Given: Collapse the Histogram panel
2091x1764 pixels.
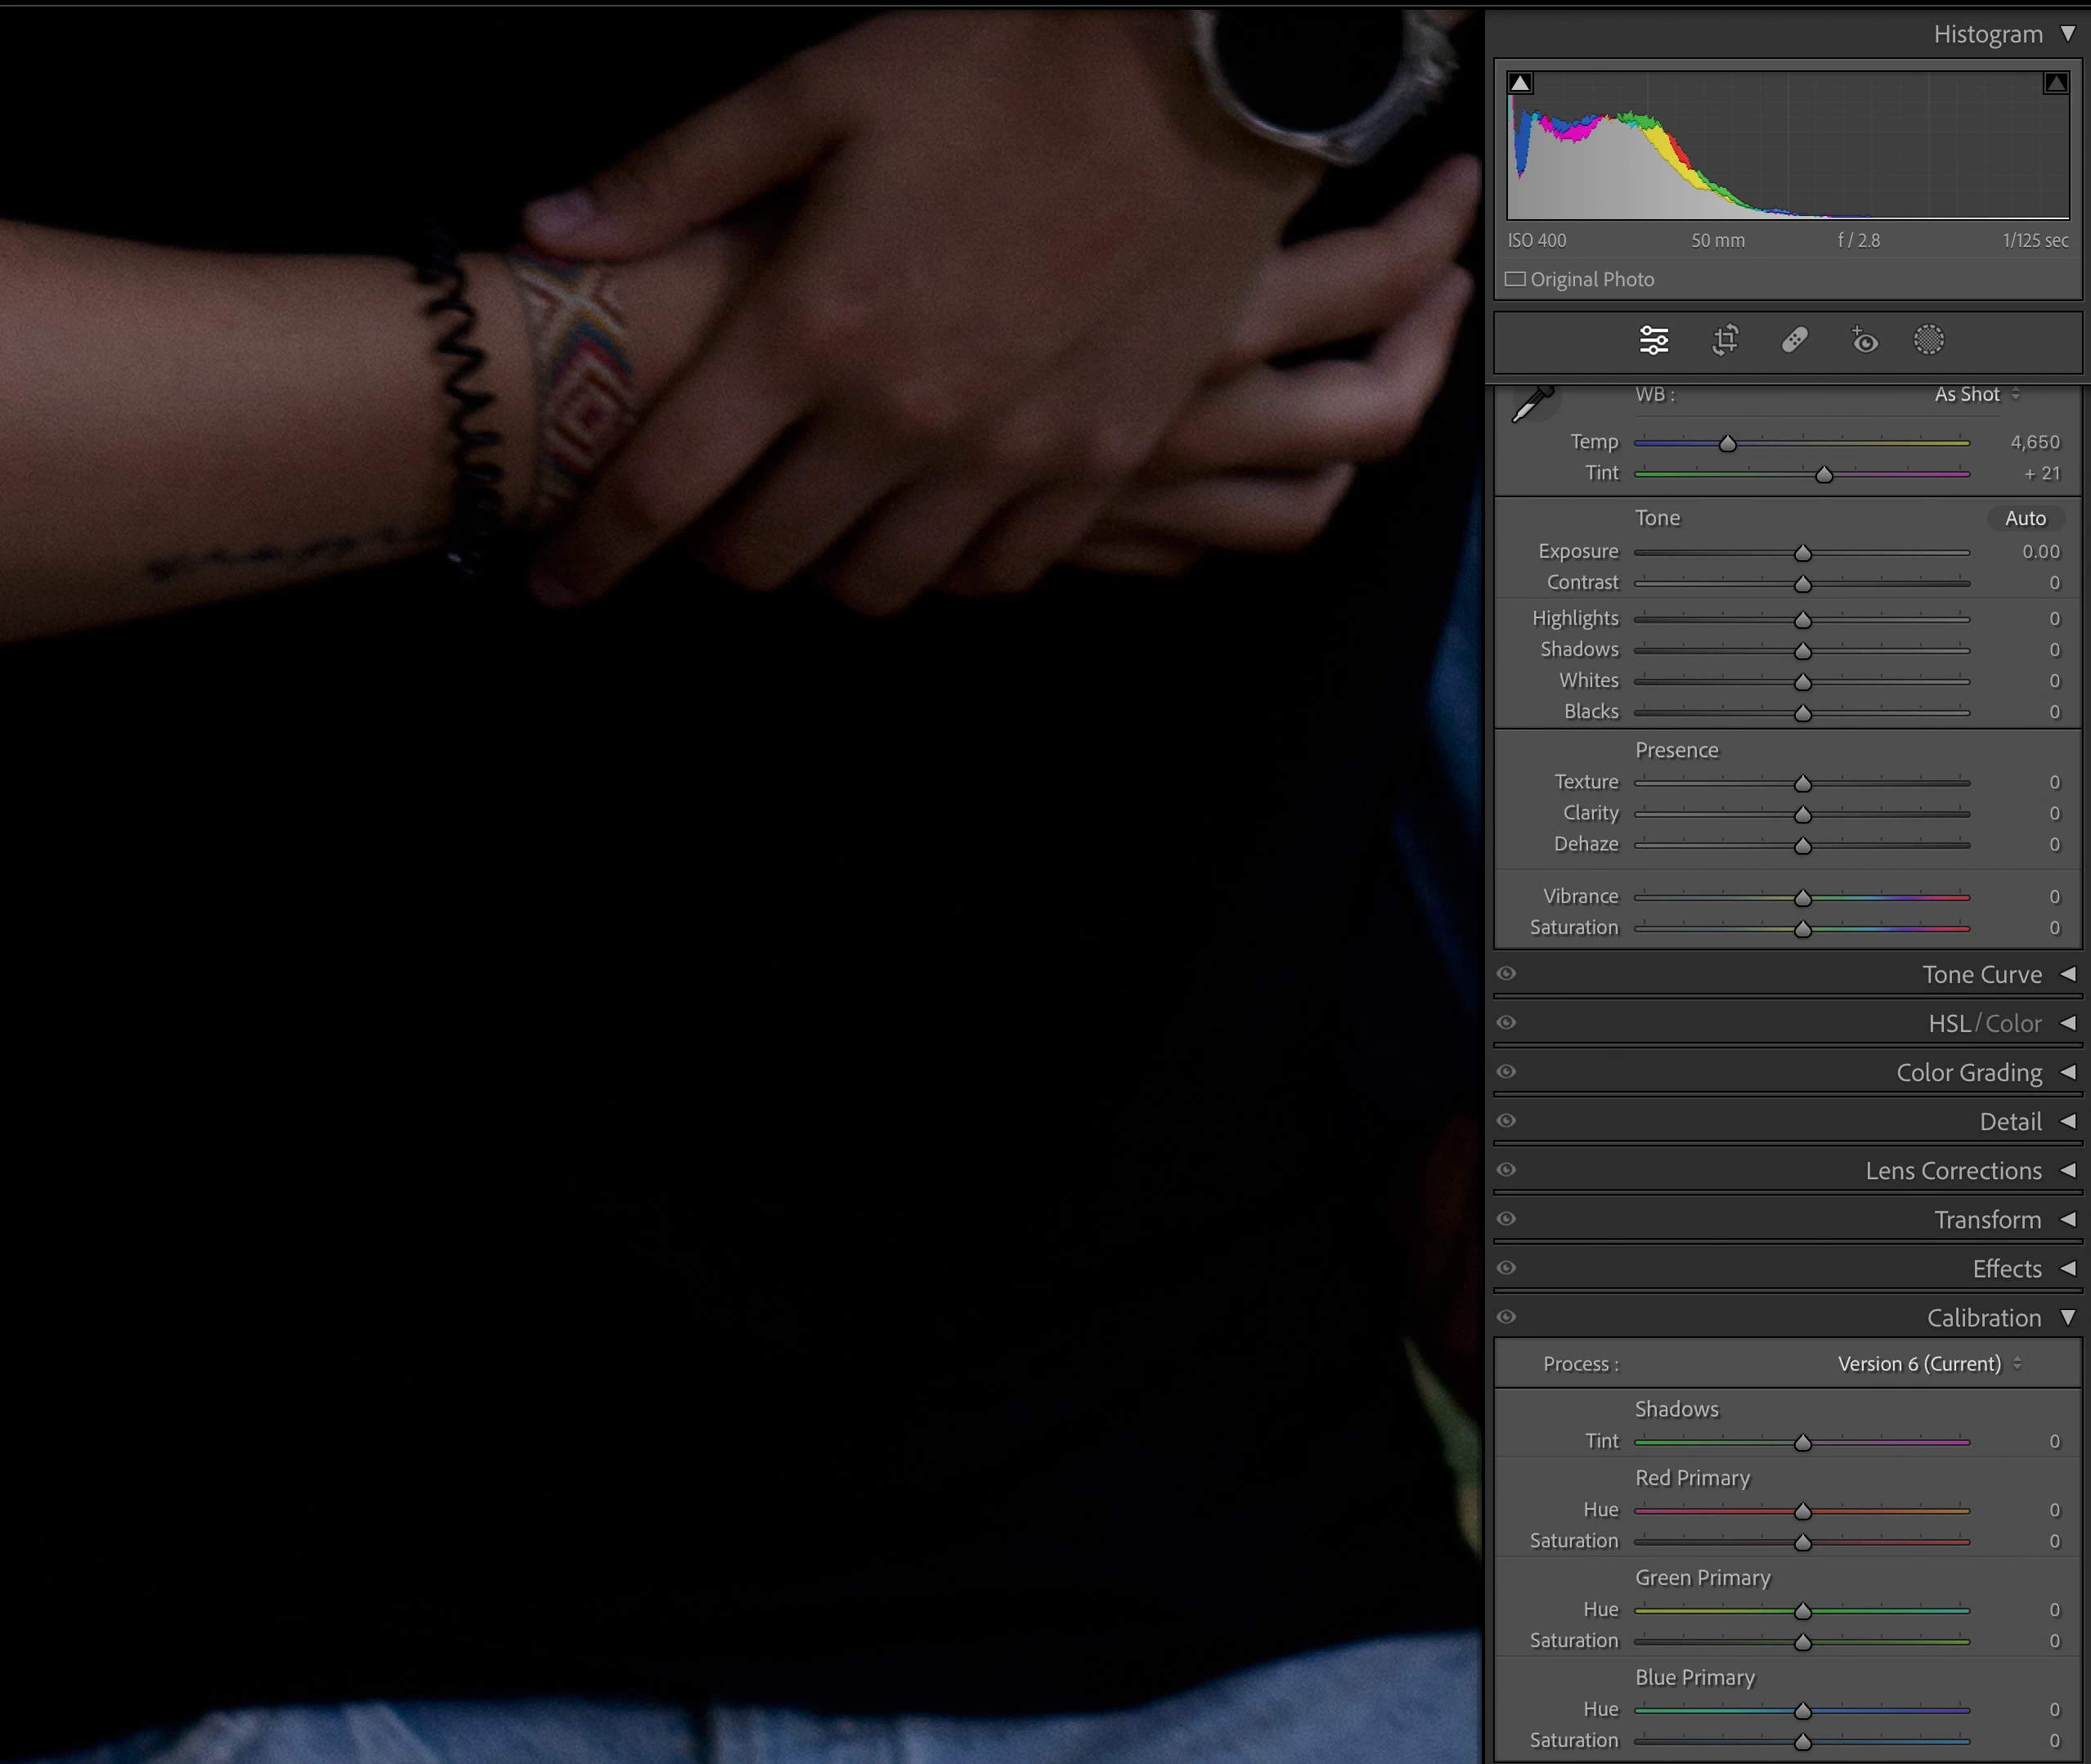Looking at the screenshot, I should pyautogui.click(x=2067, y=35).
